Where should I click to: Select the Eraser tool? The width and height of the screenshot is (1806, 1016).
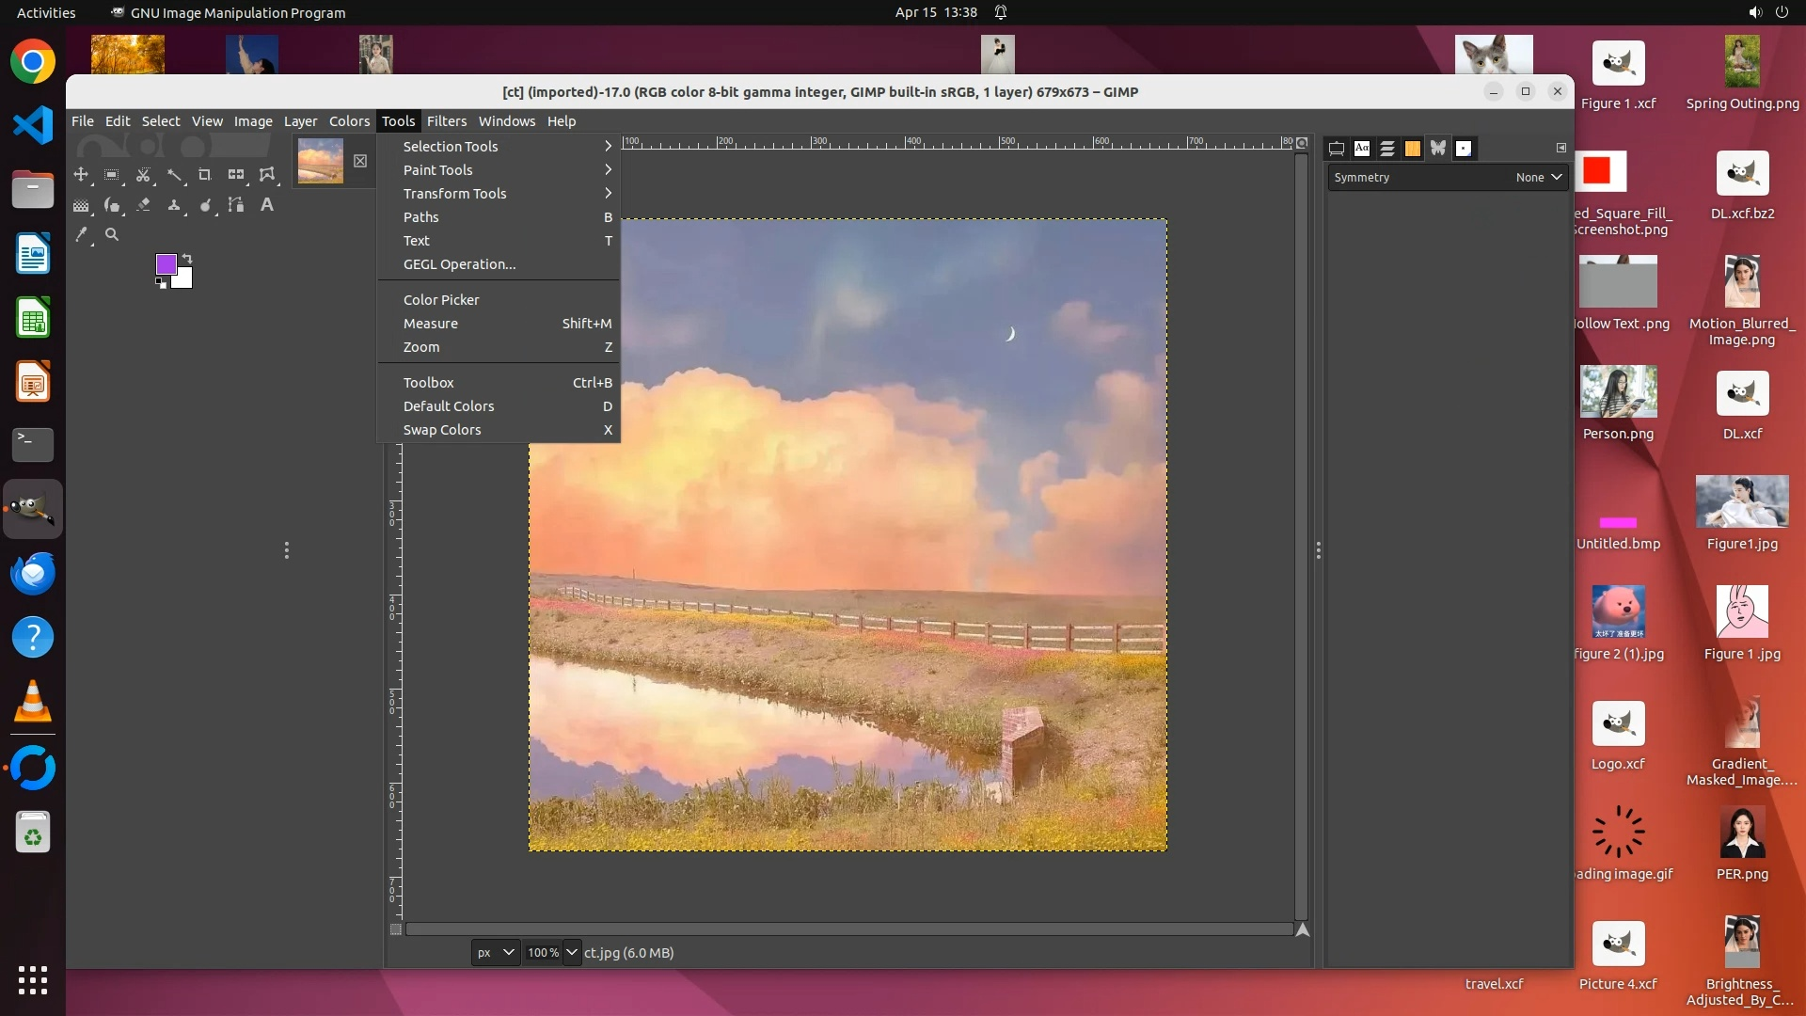tap(143, 204)
